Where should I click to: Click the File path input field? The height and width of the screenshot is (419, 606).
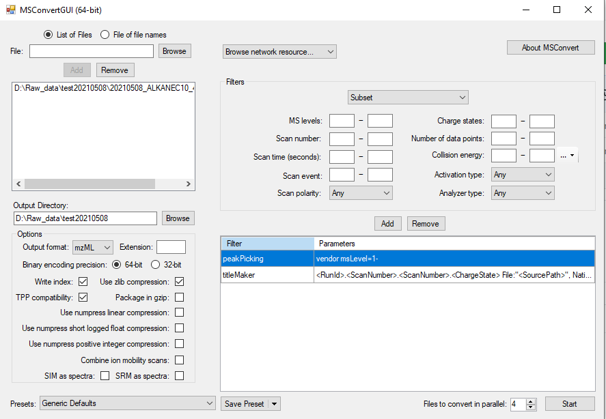92,51
